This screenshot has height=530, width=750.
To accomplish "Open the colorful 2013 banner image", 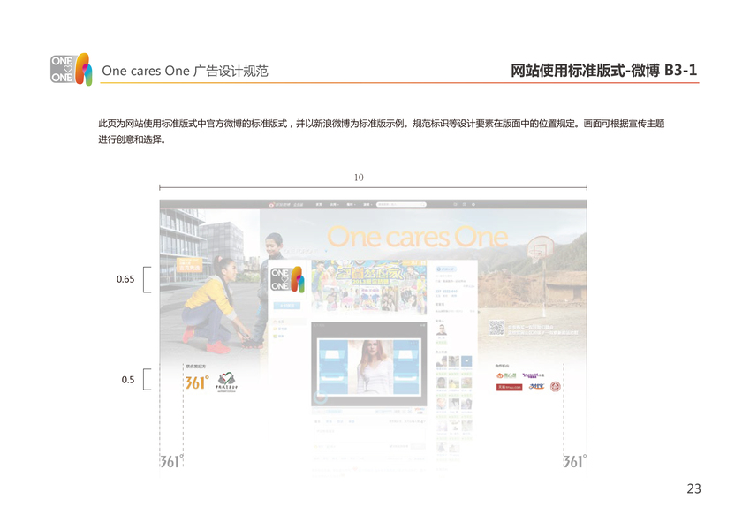I will [x=368, y=287].
